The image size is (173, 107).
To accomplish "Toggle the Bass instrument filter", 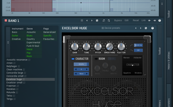I will 15,32.
